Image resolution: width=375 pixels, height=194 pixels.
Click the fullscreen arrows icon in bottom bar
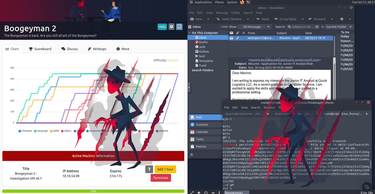point(192,192)
